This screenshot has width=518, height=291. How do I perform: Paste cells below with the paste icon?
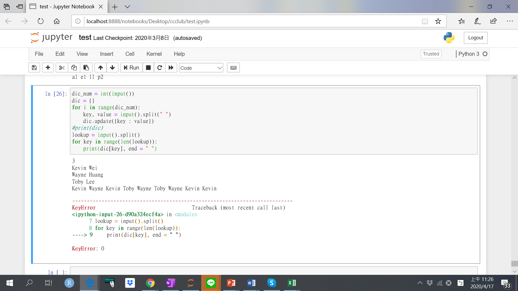tap(86, 68)
